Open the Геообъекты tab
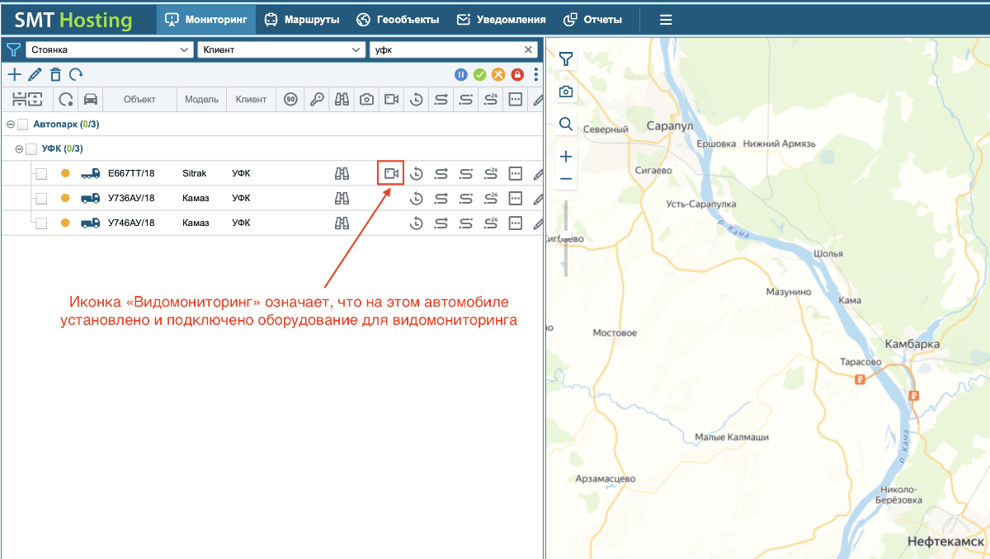 click(x=398, y=19)
